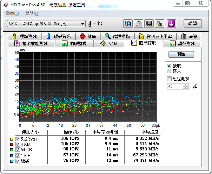Open the 資料夾使用率 folder usage tab
Image resolution: width=212 pixels, height=174 pixels.
click(155, 36)
